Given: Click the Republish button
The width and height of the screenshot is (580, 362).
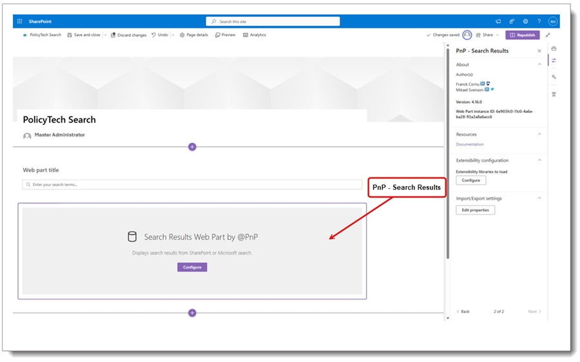Looking at the screenshot, I should point(522,35).
